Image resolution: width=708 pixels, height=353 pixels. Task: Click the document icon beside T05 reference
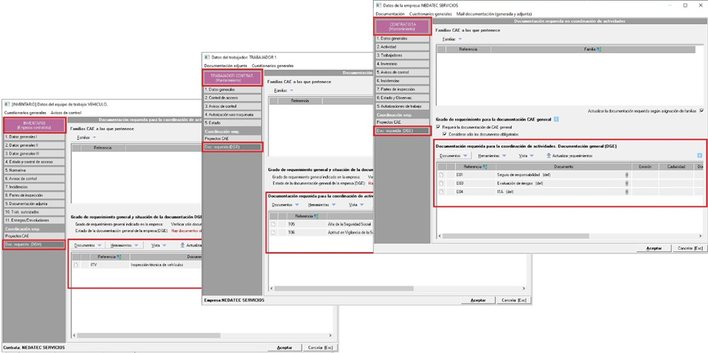click(x=273, y=223)
